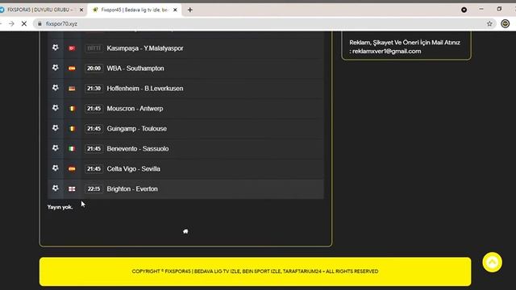Click the 'Yayın yok.' message
The width and height of the screenshot is (516, 290).
(60, 207)
